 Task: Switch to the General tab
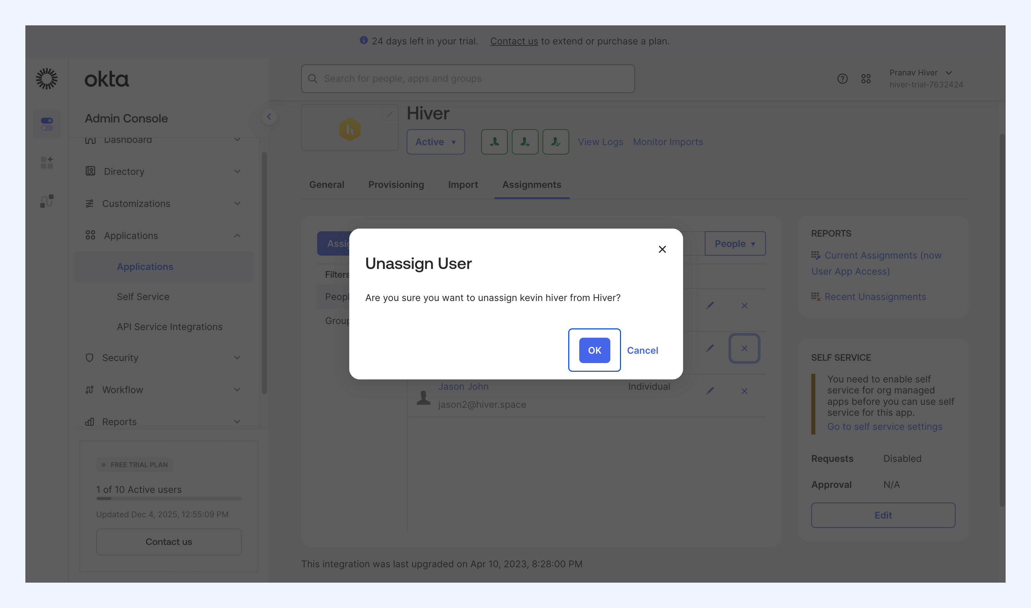[x=326, y=185]
